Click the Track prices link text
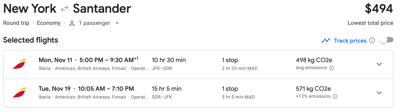Screen dimensions: 400x112 click(350, 41)
